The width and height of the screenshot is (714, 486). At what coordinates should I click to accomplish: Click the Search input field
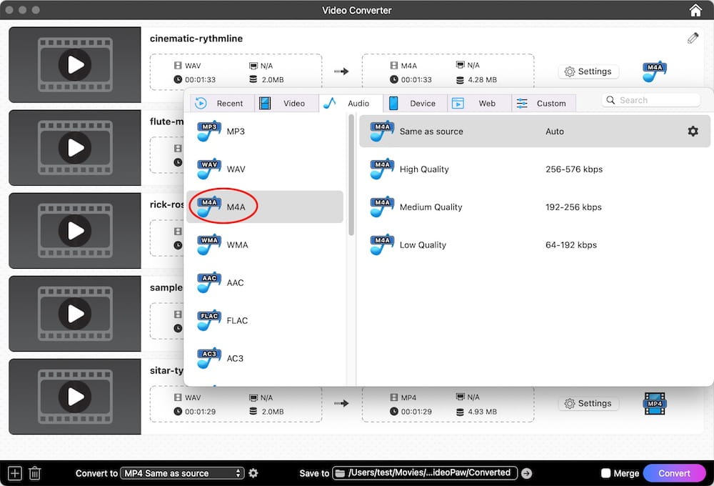651,100
